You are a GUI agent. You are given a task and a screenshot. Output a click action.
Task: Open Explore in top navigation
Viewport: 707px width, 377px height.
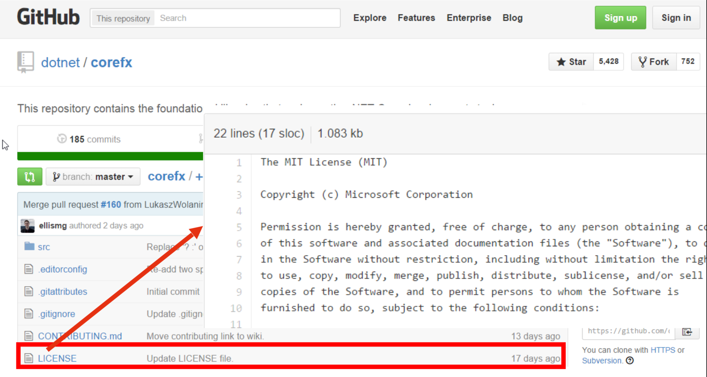point(370,18)
